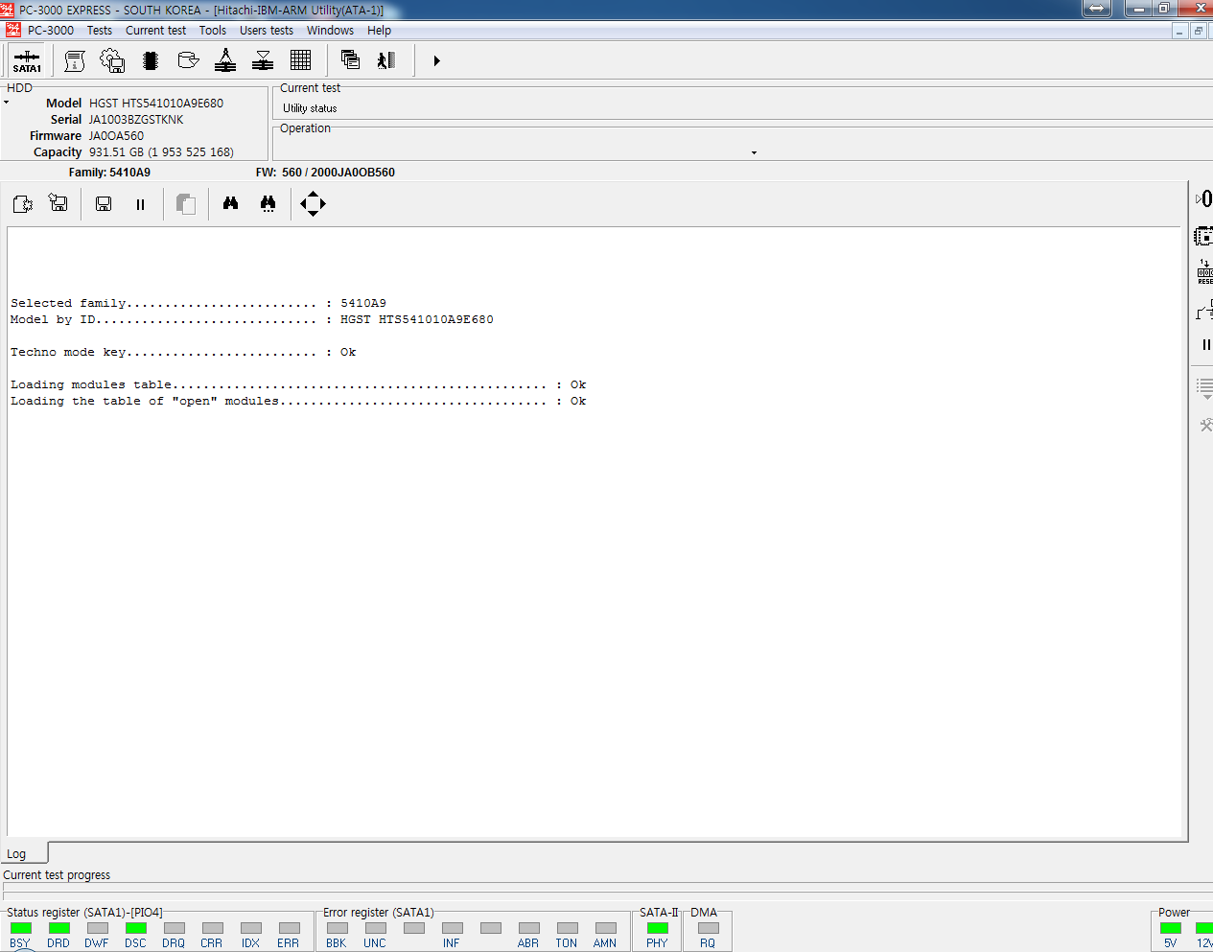The height and width of the screenshot is (952, 1213).
Task: Click the PHY SATA-II indicator
Action: click(x=657, y=928)
